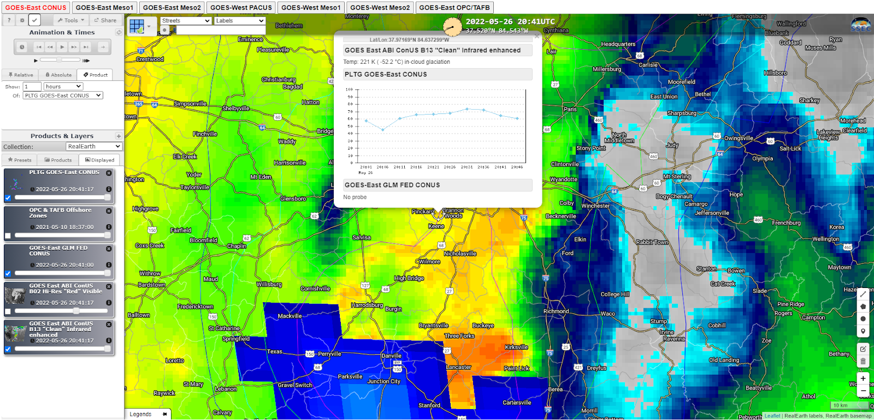Click the Show number input field

pos(32,86)
